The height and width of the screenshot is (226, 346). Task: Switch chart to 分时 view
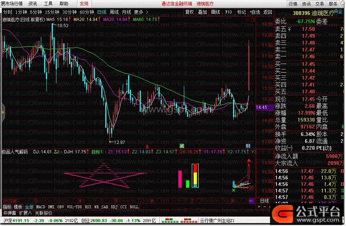point(8,12)
